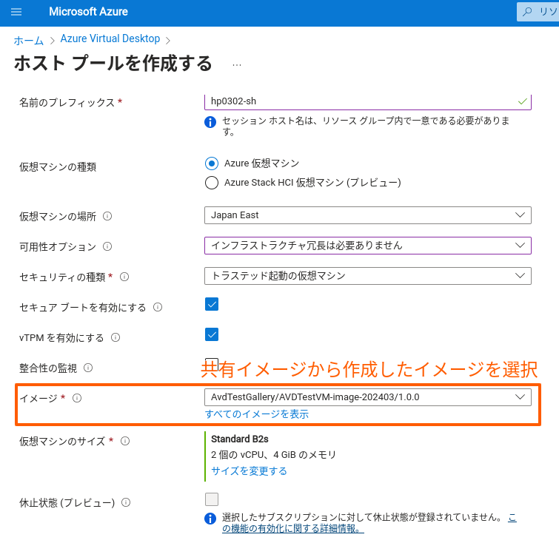Go to Azure Virtual Desktop breadcrumb
The image size is (559, 543).
[110, 38]
